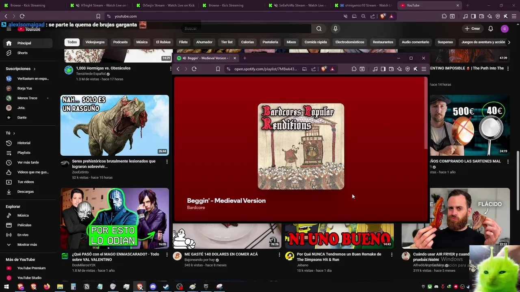The image size is (520, 292).
Task: Select the Videojuegos filter chip
Action: (95, 42)
